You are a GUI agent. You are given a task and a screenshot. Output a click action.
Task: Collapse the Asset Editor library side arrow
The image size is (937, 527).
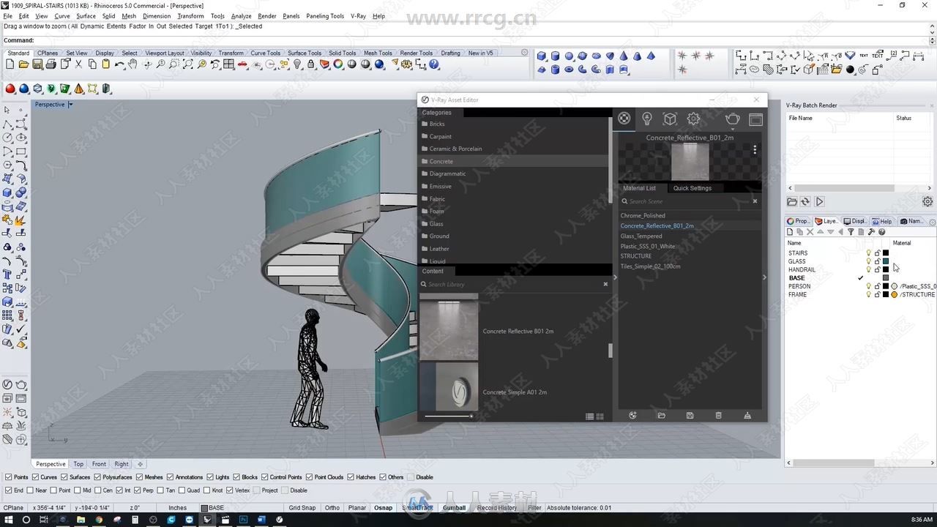(x=614, y=277)
